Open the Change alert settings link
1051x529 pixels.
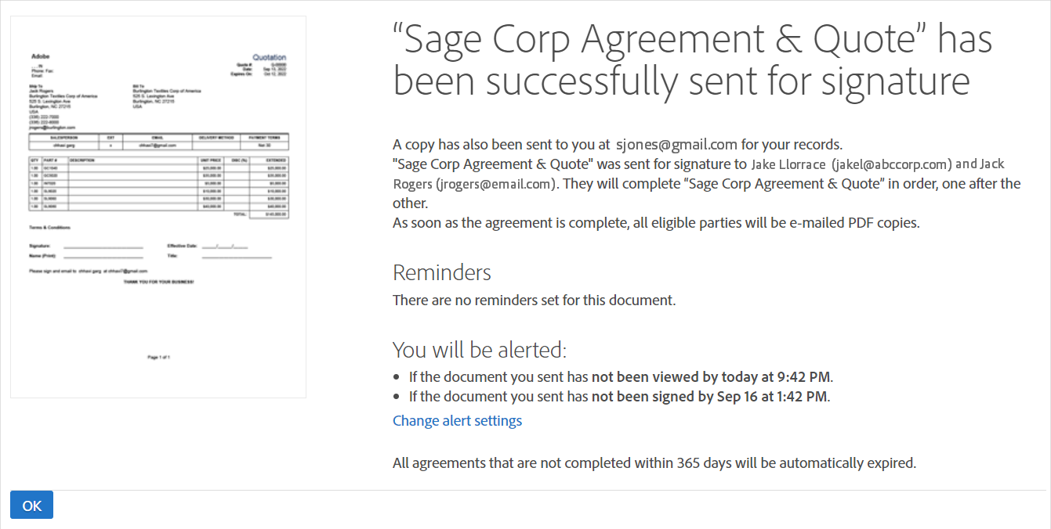pyautogui.click(x=457, y=421)
